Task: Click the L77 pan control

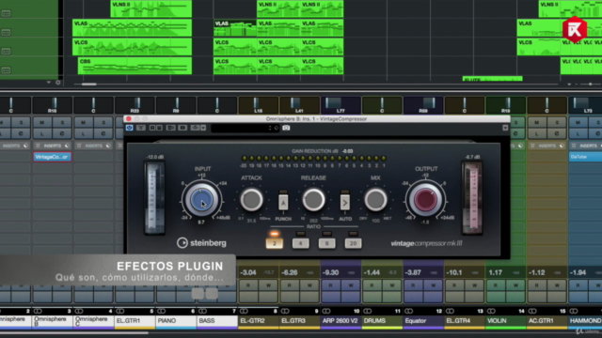Action: [x=341, y=105]
